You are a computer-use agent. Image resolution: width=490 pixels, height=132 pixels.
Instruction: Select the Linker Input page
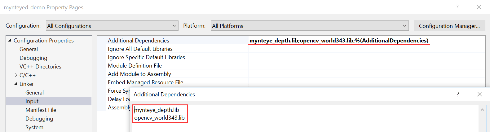[x=32, y=101]
